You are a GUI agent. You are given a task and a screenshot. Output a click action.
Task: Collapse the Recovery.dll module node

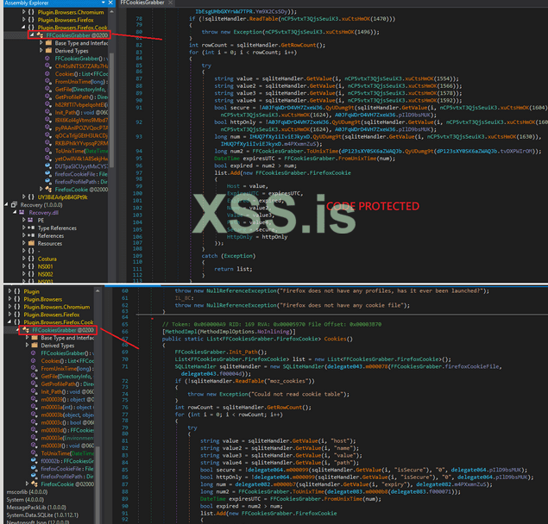15,213
